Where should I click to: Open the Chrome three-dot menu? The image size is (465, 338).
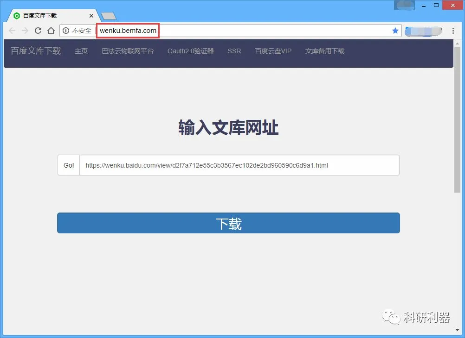coord(453,31)
